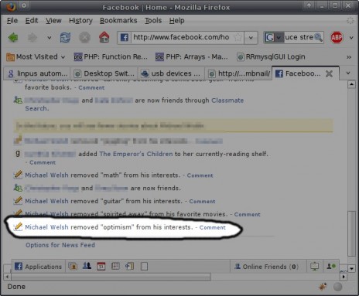Open the Online Friends (0) chat list
Viewport: 359px width, 296px height.
pyautogui.click(x=268, y=267)
